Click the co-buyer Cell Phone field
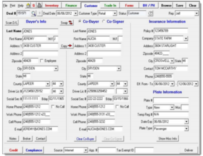The height and width of the screenshot is (156, 203). click(x=101, y=121)
